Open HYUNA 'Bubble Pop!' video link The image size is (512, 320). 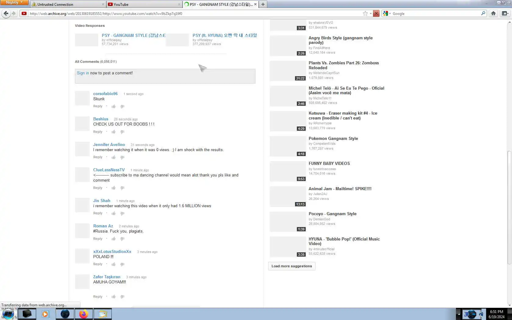tap(344, 241)
